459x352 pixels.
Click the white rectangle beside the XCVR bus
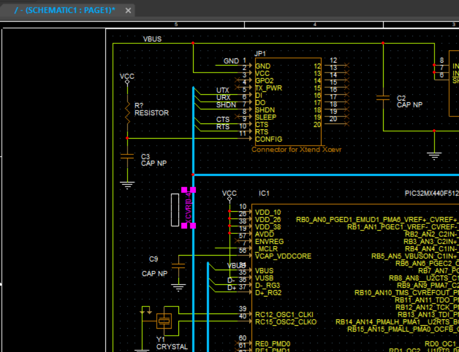coord(175,210)
